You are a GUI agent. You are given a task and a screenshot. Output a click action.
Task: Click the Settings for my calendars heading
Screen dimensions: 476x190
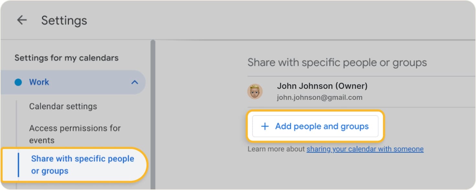[67, 58]
